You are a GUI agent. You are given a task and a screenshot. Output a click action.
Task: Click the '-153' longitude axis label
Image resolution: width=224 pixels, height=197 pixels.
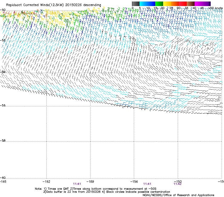tap(178, 182)
